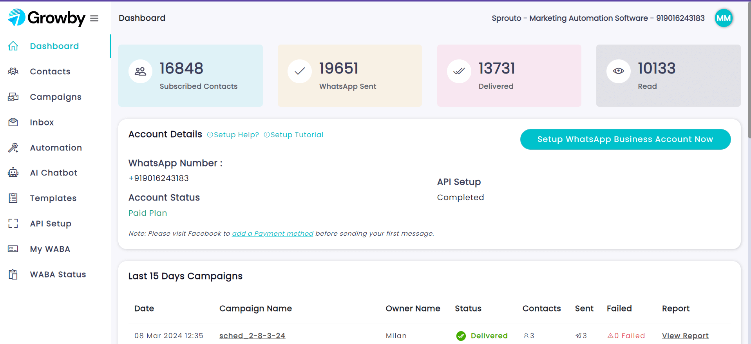
Task: Select the Dashboard menu item
Action: pos(55,46)
